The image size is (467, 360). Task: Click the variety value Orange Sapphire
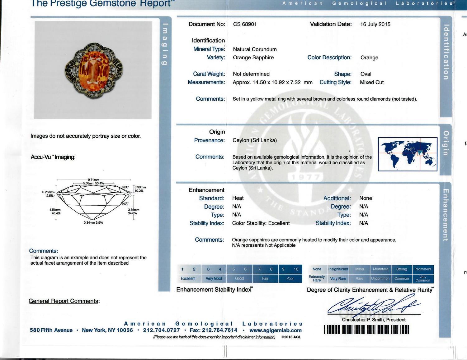click(x=253, y=57)
